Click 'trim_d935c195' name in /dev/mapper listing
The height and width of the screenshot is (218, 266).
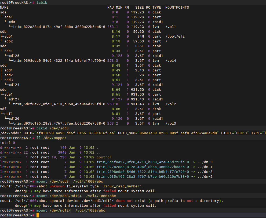point(143,177)
